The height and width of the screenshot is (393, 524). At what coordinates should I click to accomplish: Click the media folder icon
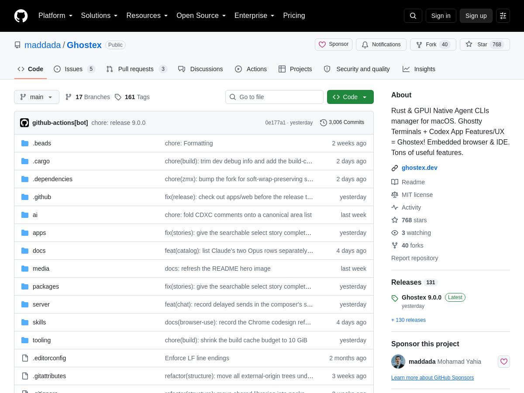tap(25, 269)
